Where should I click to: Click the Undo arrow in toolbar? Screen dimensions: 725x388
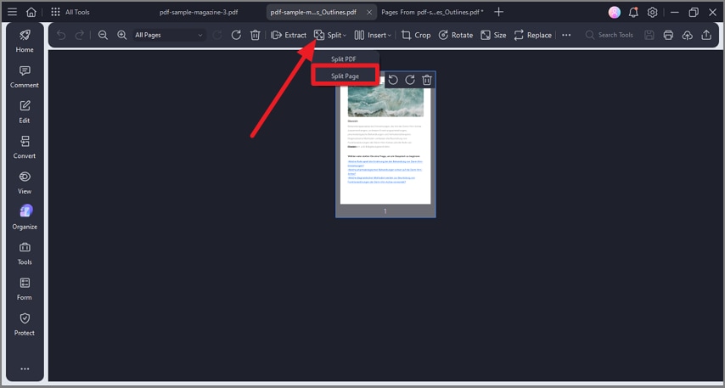pyautogui.click(x=61, y=35)
